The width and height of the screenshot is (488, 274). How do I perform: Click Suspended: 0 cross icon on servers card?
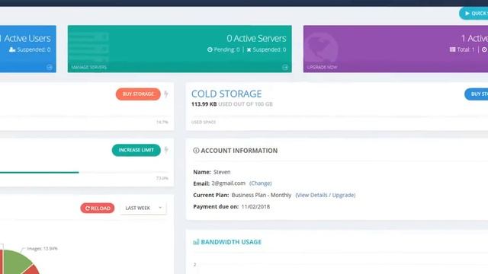(249, 49)
